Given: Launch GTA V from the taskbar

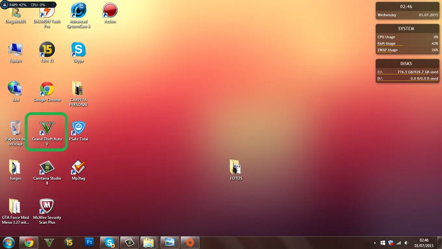Looking at the screenshot, I should click(x=49, y=243).
